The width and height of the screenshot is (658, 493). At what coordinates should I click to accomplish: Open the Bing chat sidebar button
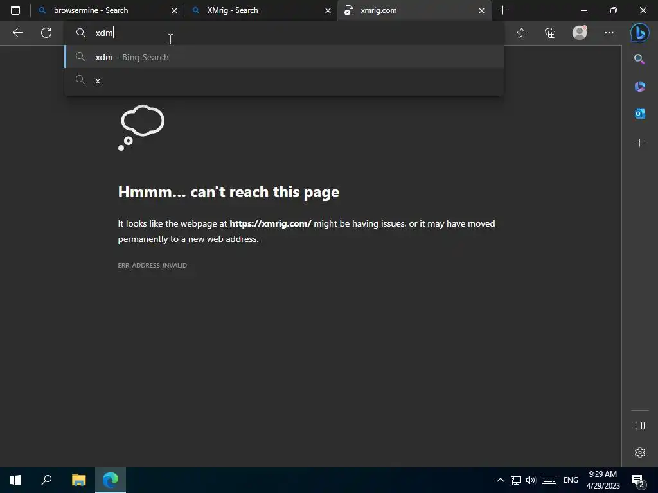(639, 33)
